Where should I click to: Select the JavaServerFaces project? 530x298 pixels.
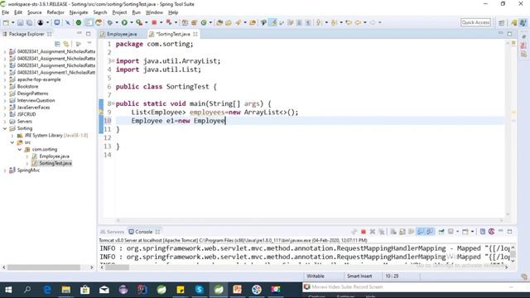pyautogui.click(x=33, y=108)
